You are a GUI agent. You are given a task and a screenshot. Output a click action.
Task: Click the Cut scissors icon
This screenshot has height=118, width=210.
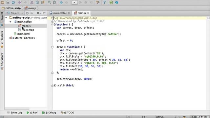point(32,2)
